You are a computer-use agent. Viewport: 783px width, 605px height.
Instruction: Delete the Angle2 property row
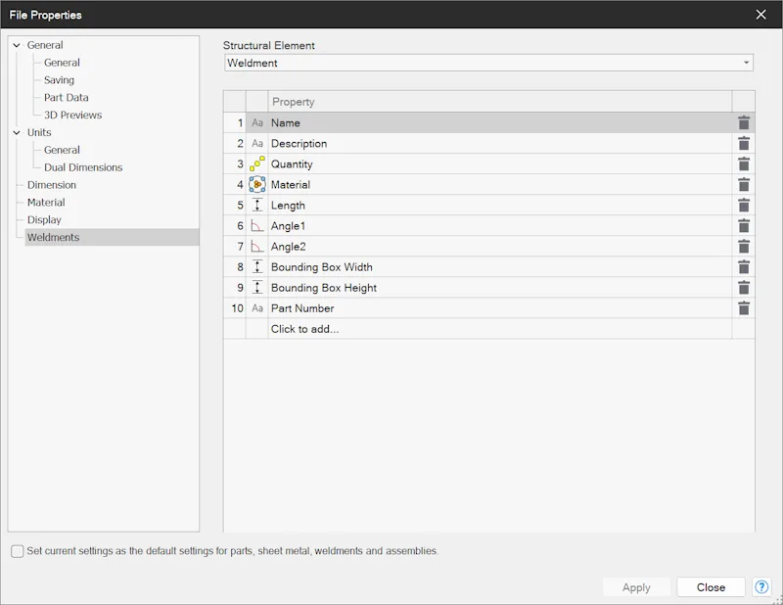click(744, 247)
